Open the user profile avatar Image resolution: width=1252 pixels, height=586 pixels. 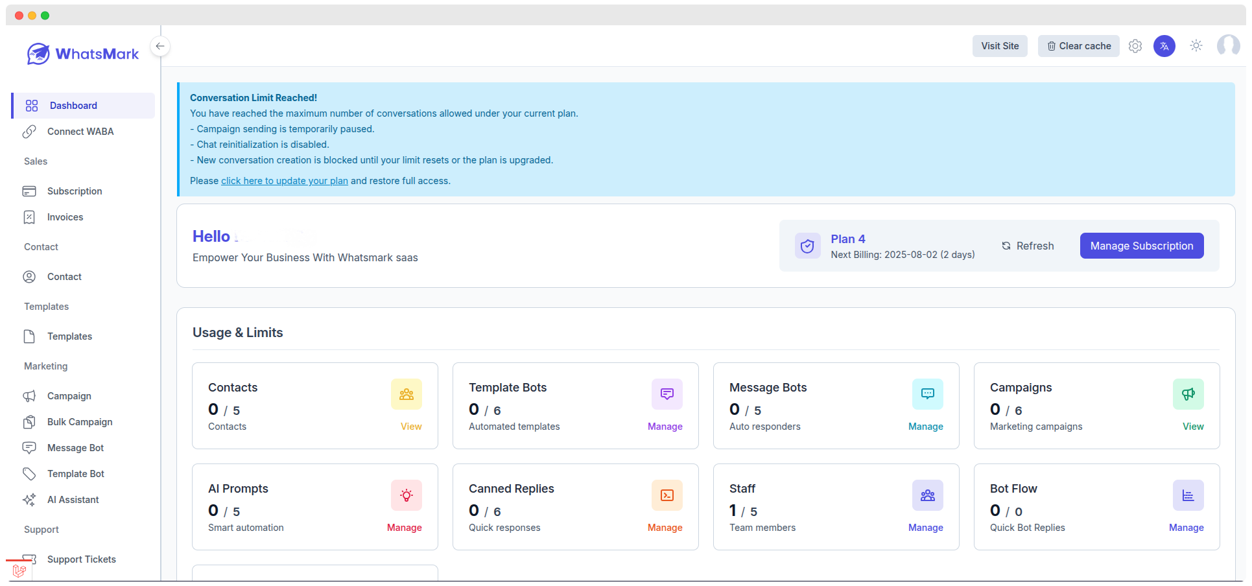[x=1229, y=45]
